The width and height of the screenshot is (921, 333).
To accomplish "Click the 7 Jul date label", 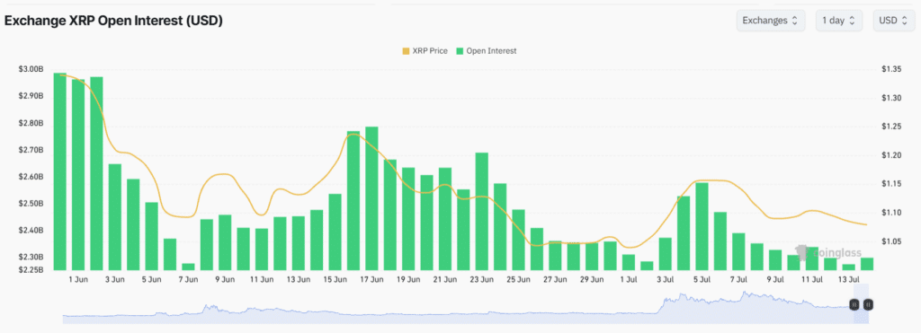I will (x=738, y=280).
